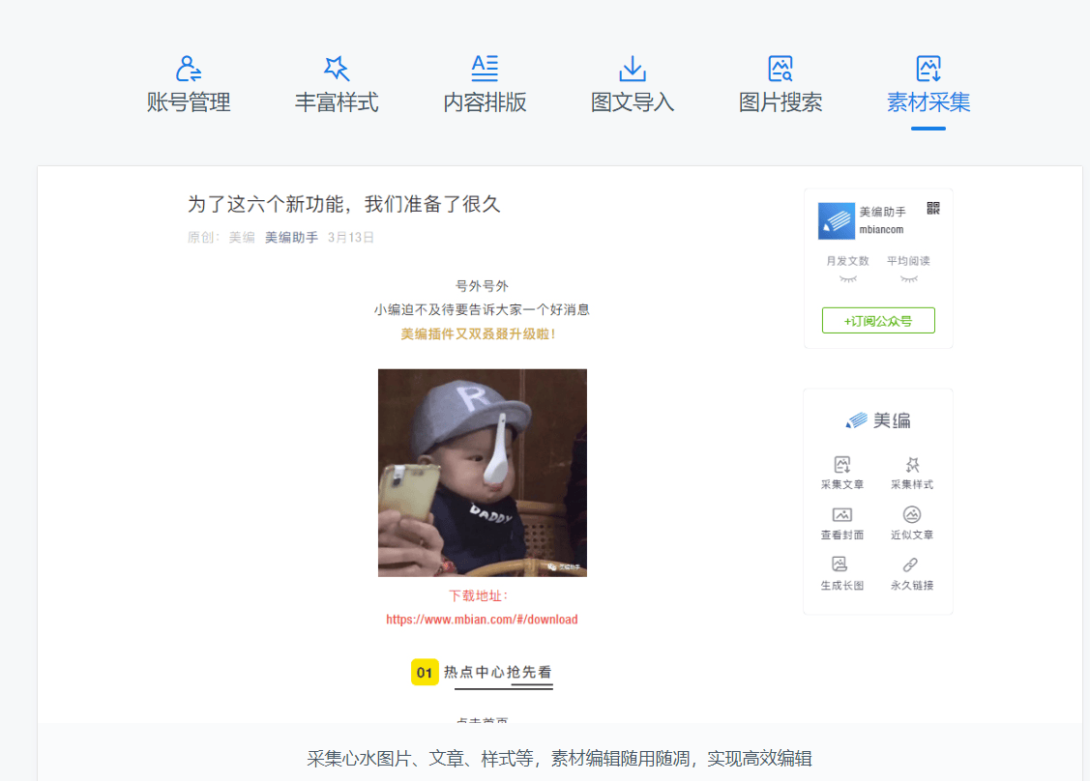Click the 内容排版 layout icon
Image resolution: width=1090 pixels, height=781 pixels.
tap(485, 69)
